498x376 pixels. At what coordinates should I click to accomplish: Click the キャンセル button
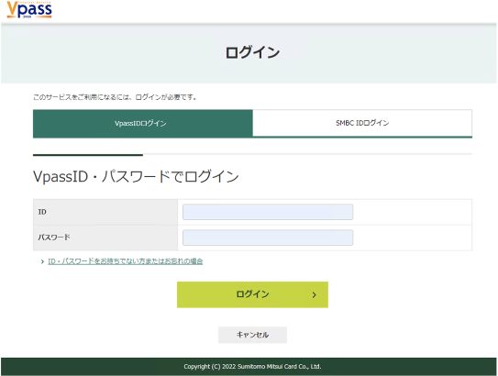(252, 335)
